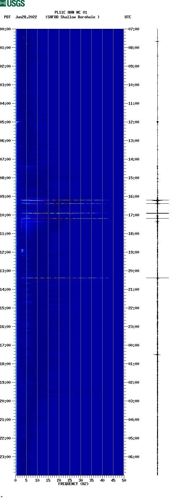
Task: Click the SAFOD Shallow Borehole label
Action: coord(72,17)
